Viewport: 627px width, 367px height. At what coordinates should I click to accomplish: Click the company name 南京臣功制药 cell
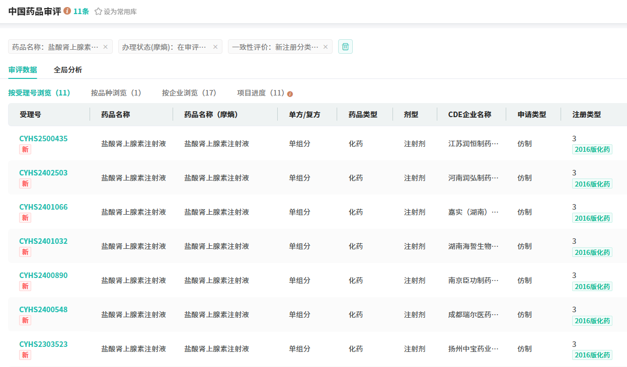click(x=473, y=281)
